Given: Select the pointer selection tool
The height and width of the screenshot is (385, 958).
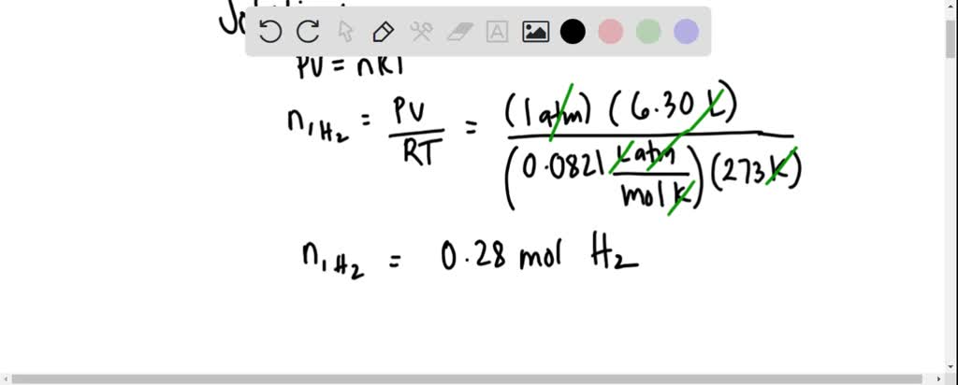Looking at the screenshot, I should tap(346, 32).
